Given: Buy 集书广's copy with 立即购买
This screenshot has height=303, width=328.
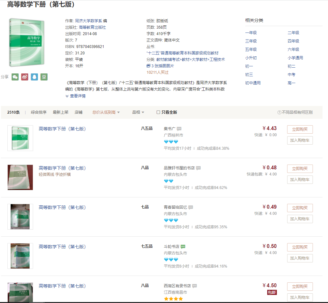Looking at the screenshot, I should 300,129.
